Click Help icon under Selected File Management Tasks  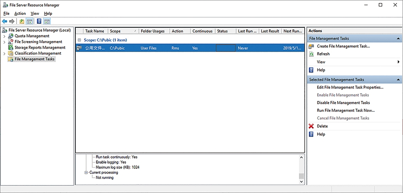[311, 134]
